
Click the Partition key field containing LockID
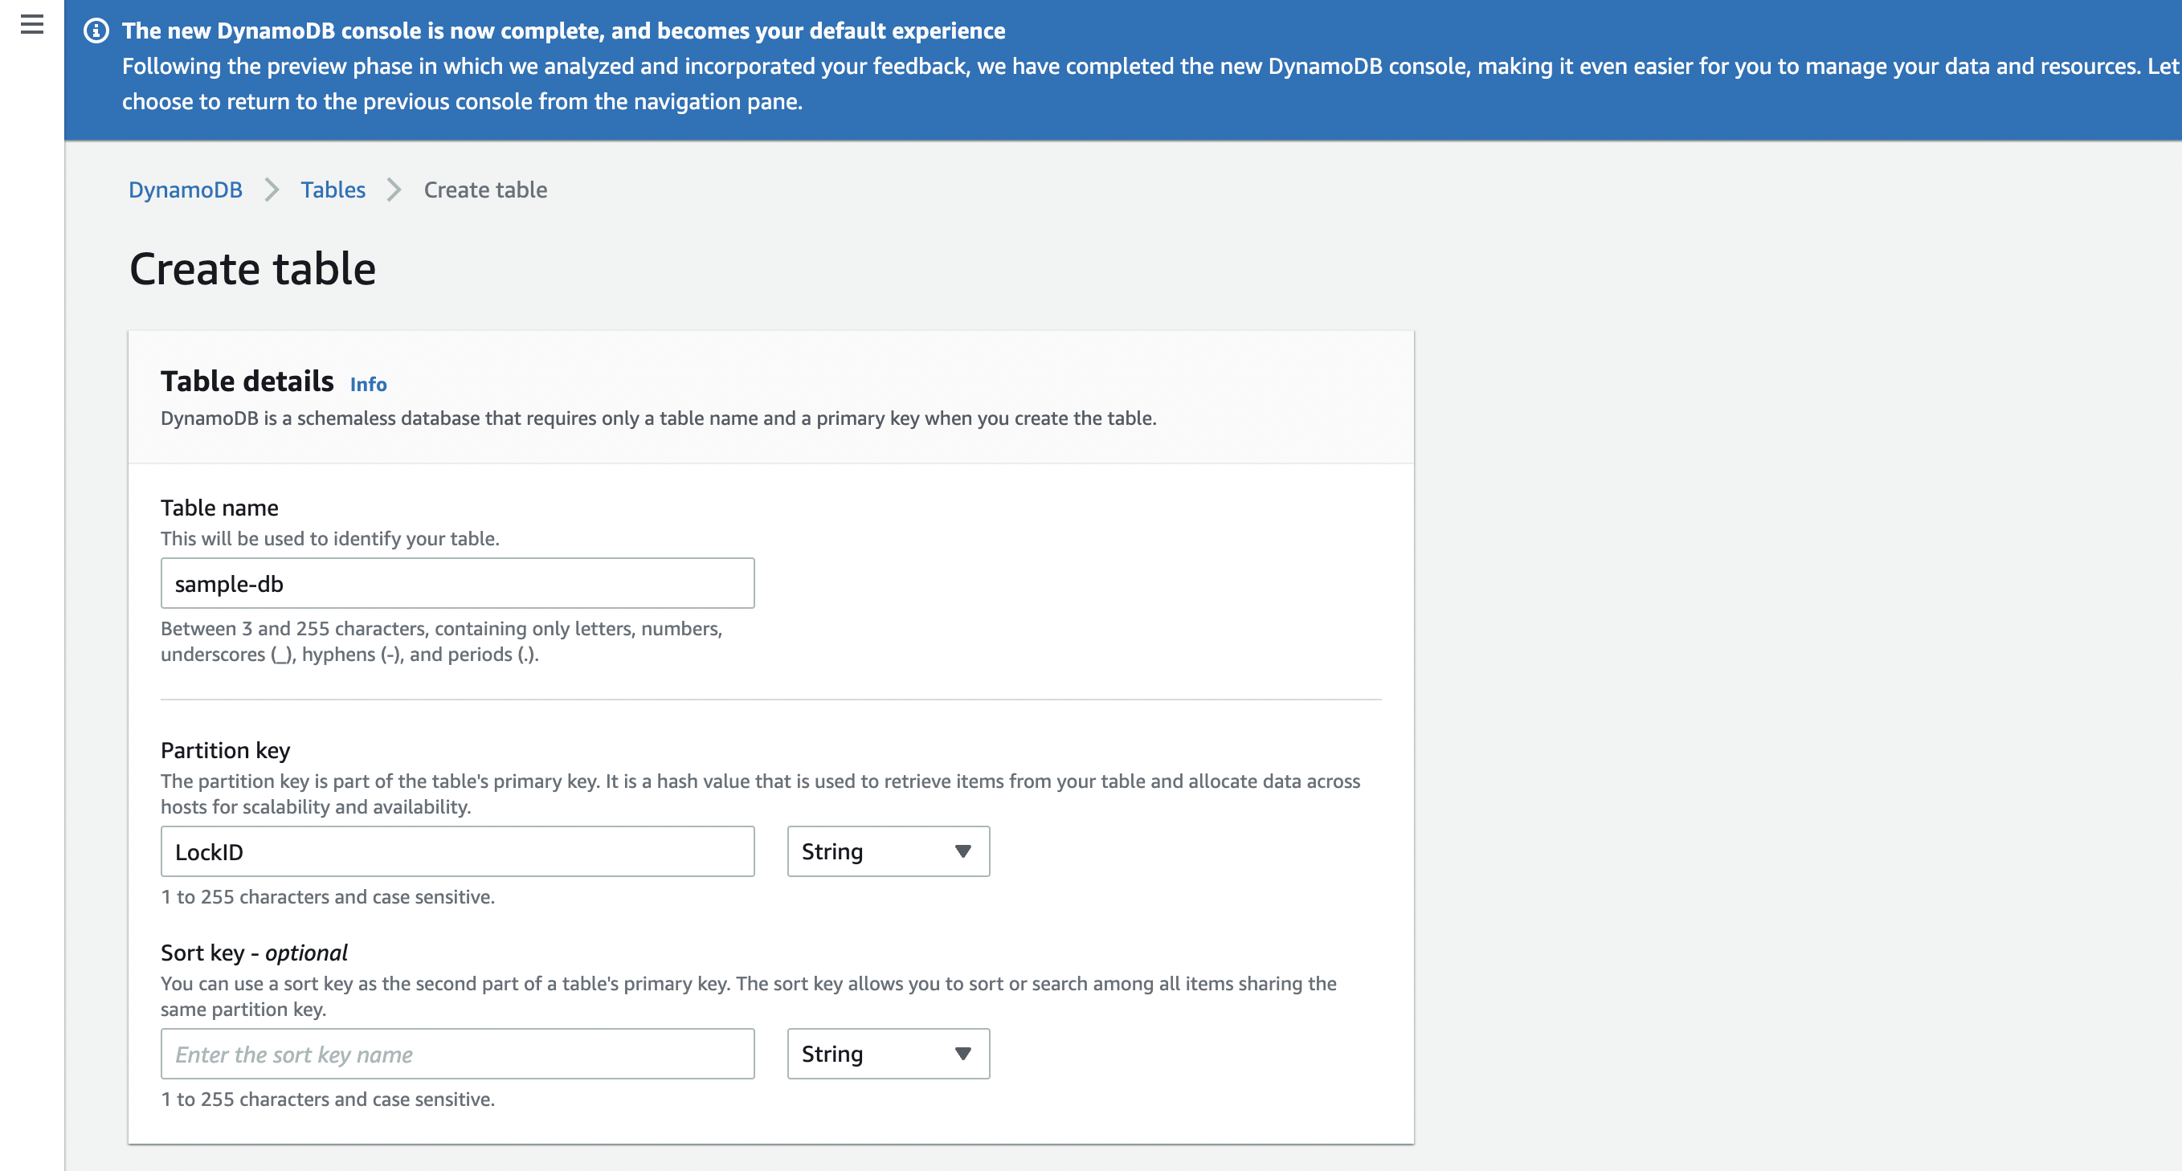click(x=457, y=852)
